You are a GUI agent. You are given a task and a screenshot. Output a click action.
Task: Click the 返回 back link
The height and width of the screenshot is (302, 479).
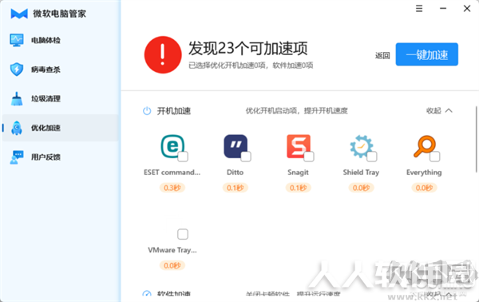coord(382,55)
